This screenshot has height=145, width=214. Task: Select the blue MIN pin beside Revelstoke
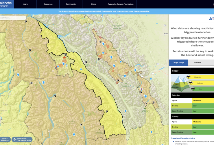coord(43,82)
